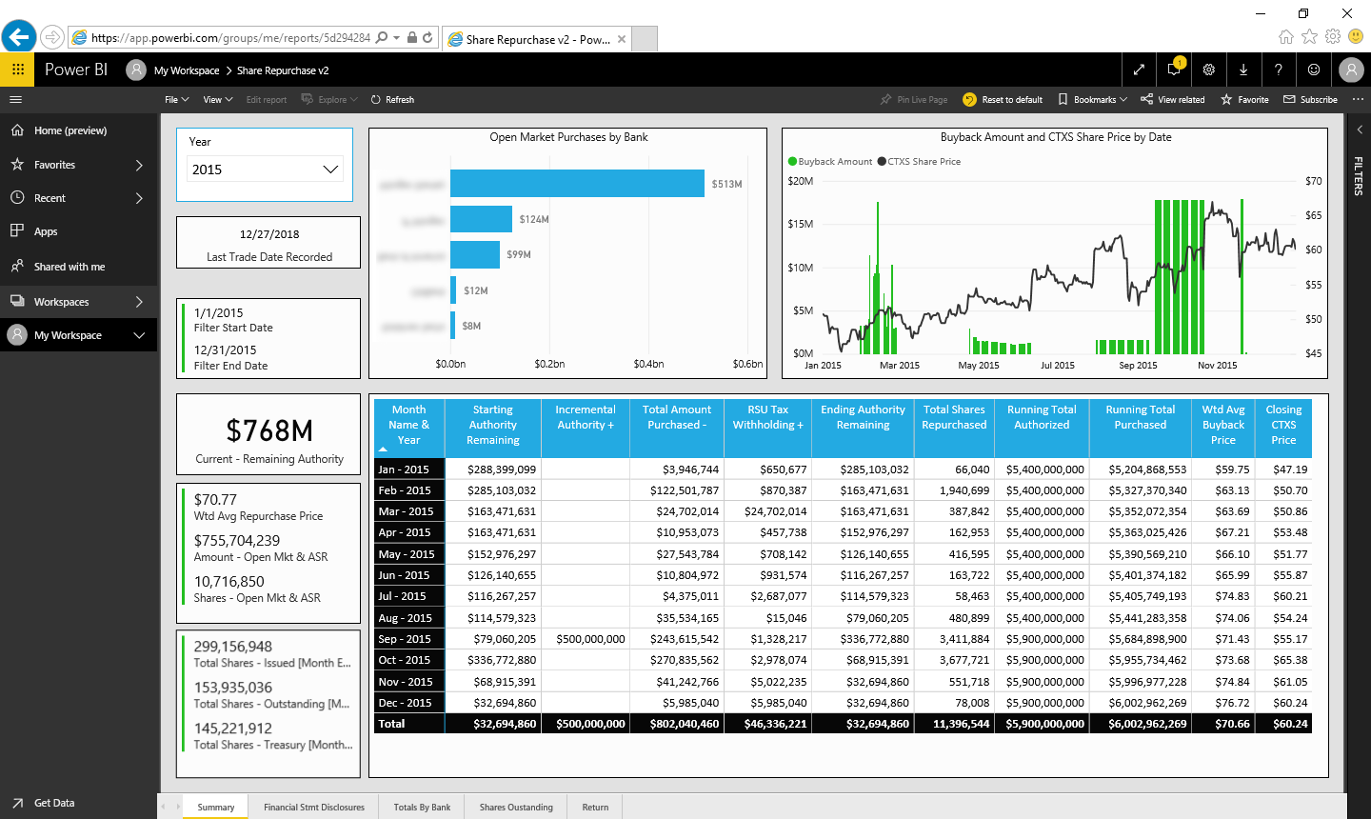Open the help question mark icon
Screen dimensions: 1371x819
click(x=1278, y=70)
